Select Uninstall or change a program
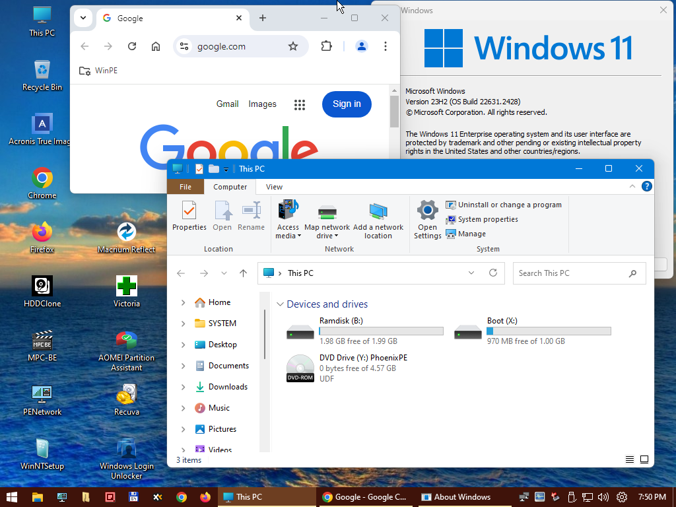The width and height of the screenshot is (676, 507). click(504, 205)
